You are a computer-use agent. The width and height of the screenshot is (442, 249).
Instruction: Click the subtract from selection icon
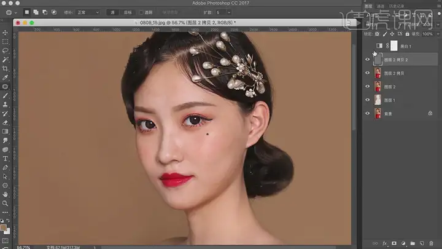[45, 12]
